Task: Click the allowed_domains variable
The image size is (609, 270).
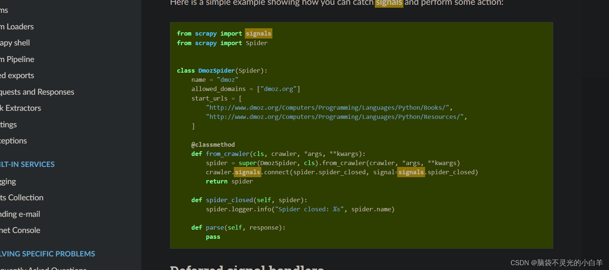Action: (x=218, y=89)
